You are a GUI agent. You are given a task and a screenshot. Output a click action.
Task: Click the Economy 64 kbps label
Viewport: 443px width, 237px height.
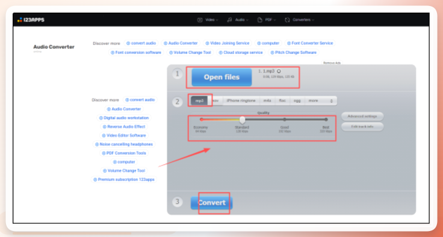(x=200, y=129)
